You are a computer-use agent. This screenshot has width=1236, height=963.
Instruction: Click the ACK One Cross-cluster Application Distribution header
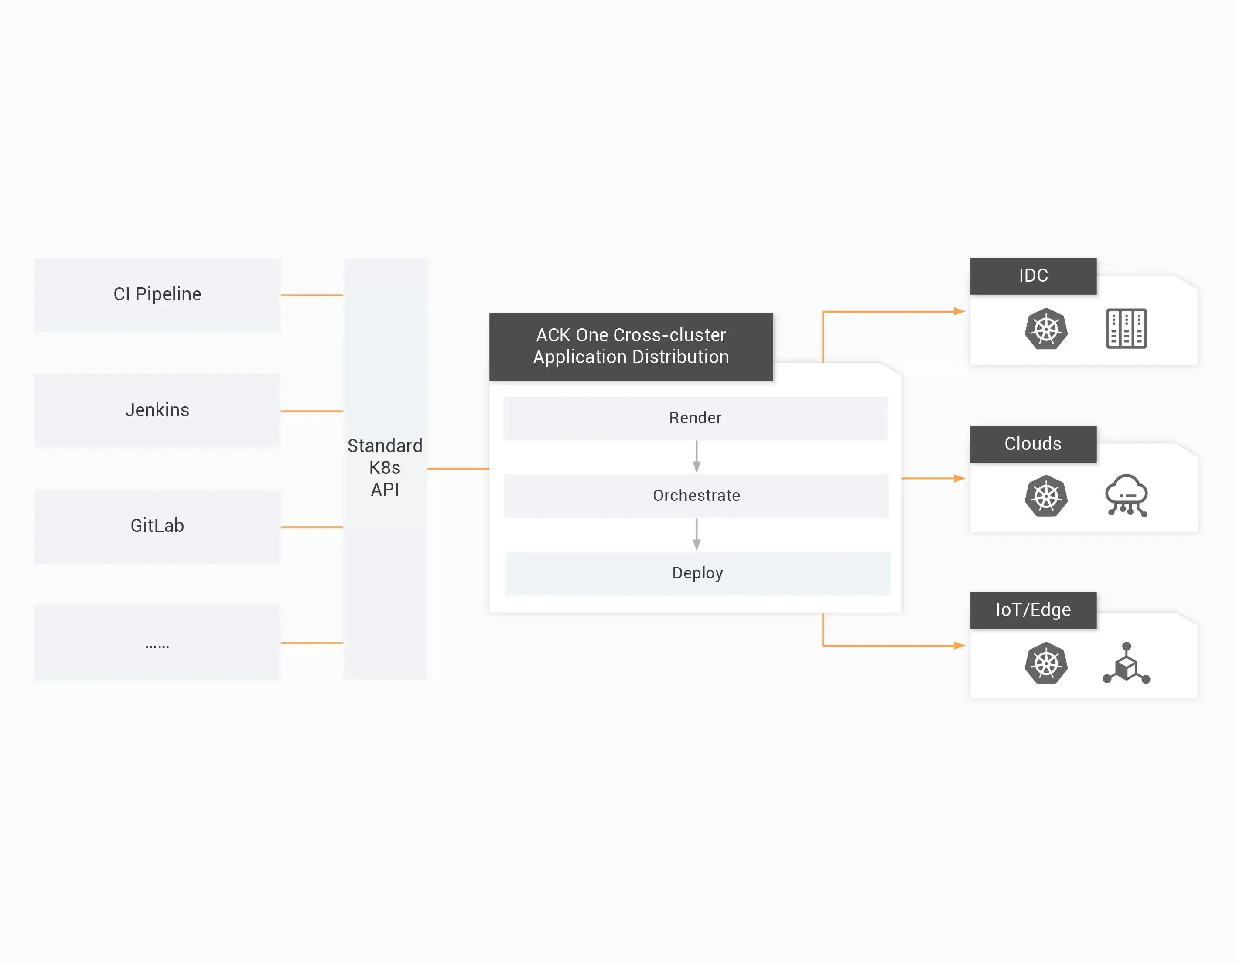coord(631,346)
